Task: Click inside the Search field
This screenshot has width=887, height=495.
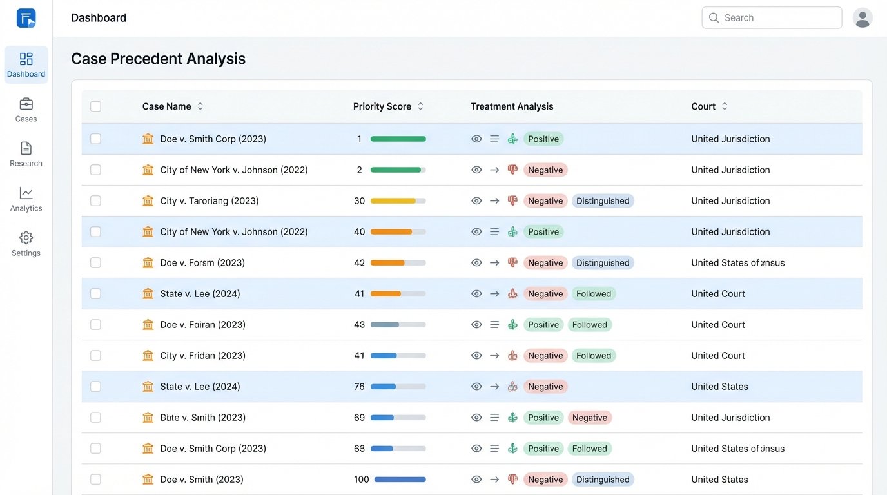Action: coord(772,17)
